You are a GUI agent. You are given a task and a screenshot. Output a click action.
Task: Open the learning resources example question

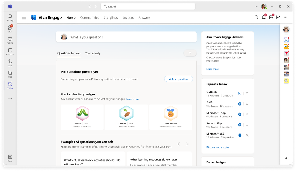click(159, 159)
